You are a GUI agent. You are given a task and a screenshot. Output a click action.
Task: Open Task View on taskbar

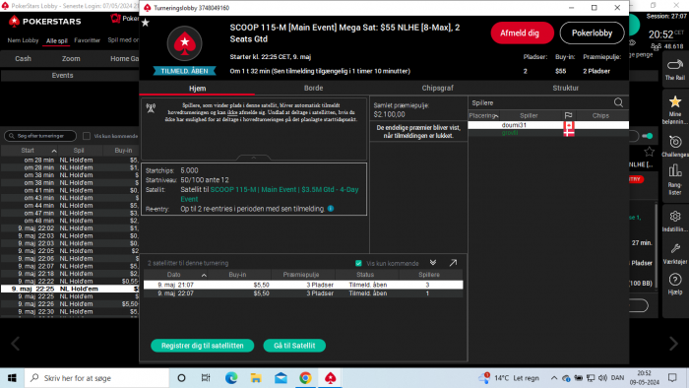[x=205, y=378]
